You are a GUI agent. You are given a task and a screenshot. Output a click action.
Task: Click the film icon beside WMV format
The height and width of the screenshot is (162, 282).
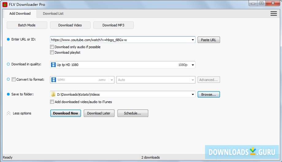54,80
